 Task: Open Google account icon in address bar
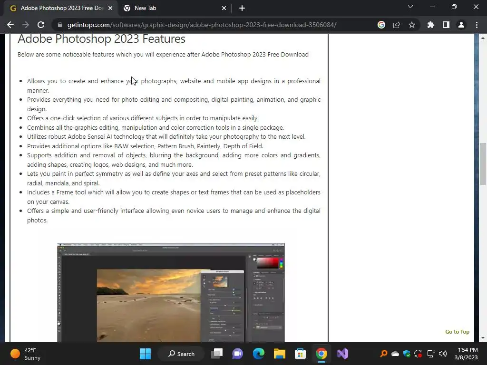click(381, 25)
